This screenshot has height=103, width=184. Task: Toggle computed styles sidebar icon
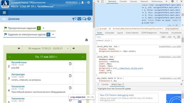point(179,37)
